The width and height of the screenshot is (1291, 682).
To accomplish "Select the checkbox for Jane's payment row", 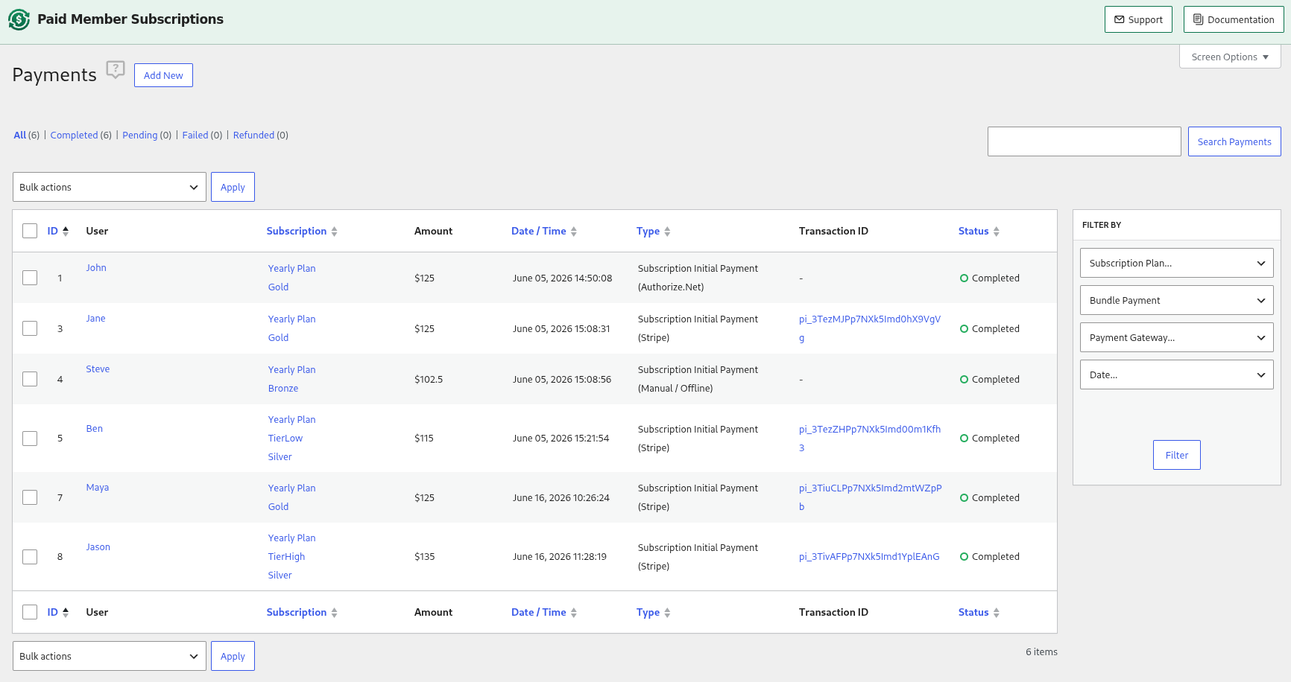I will (x=30, y=328).
